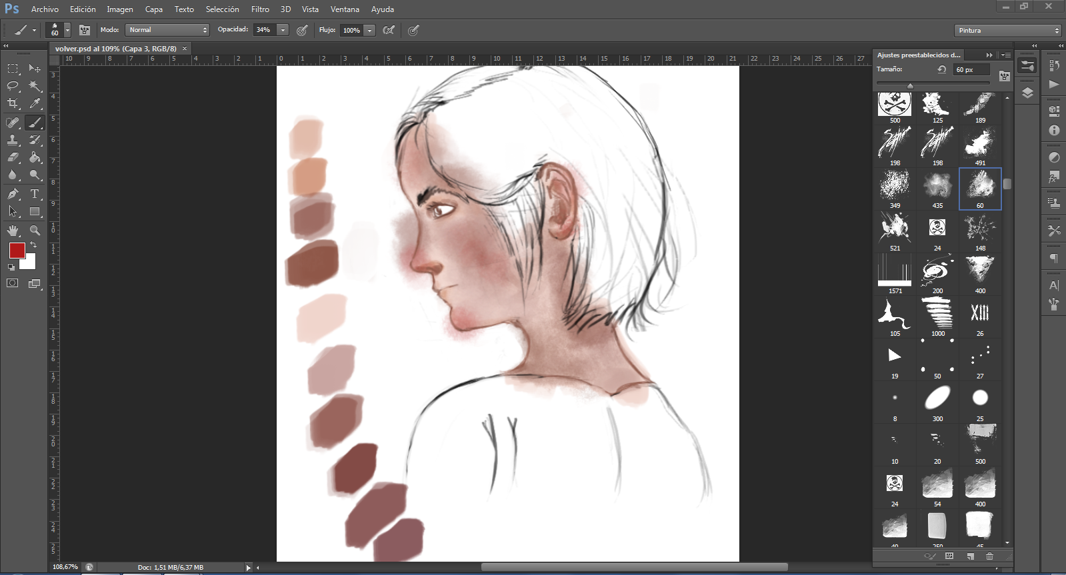Select the Type tool
The image size is (1066, 575).
pos(35,194)
